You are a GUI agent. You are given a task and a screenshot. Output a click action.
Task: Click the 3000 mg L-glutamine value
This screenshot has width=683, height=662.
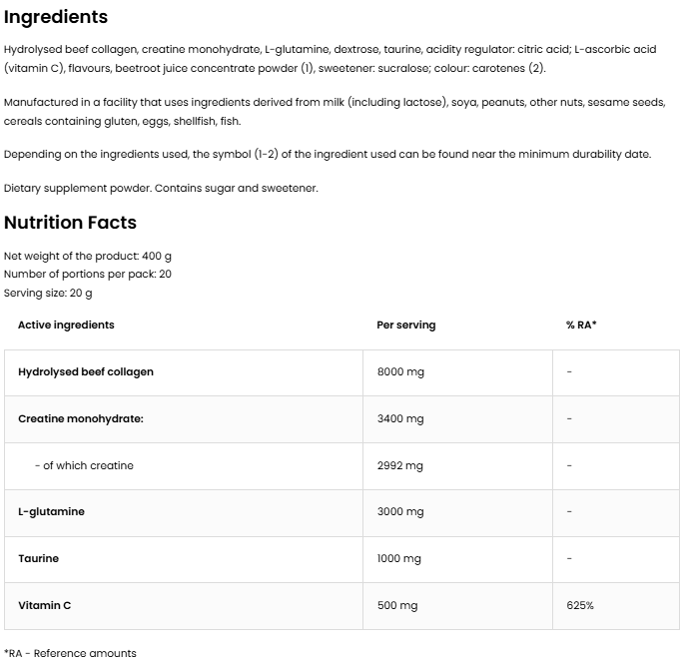(x=400, y=511)
